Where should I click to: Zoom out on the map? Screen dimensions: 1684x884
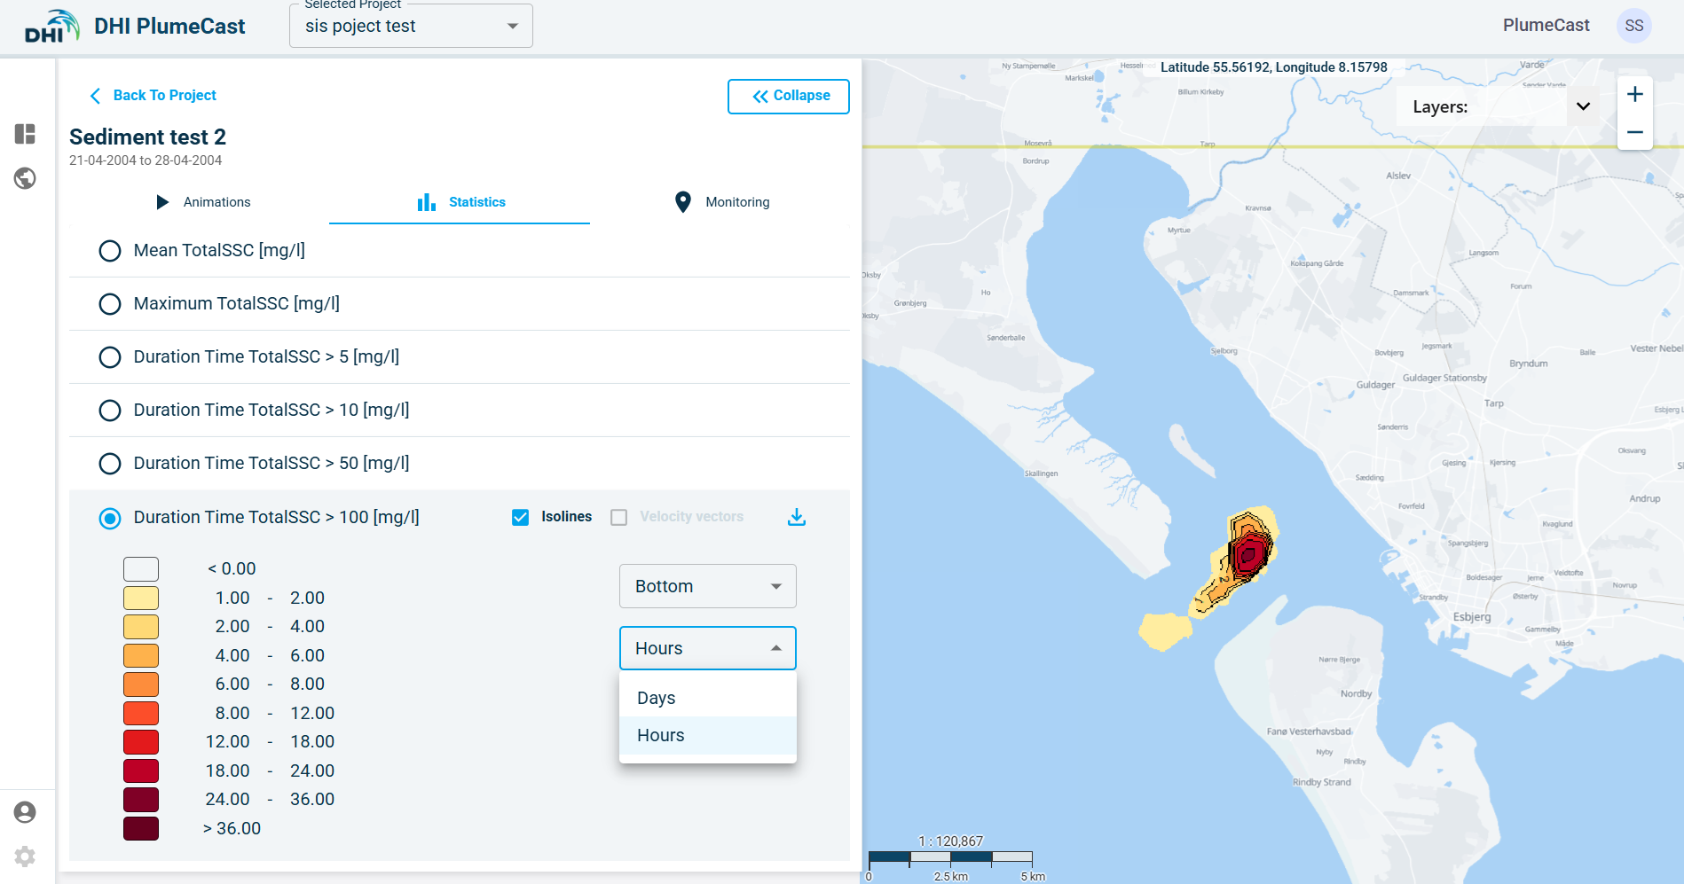[1634, 132]
